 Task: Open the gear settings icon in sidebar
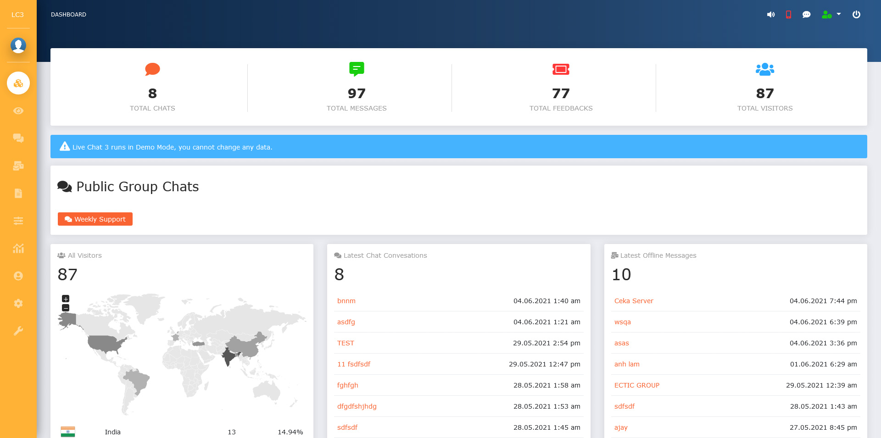tap(18, 303)
